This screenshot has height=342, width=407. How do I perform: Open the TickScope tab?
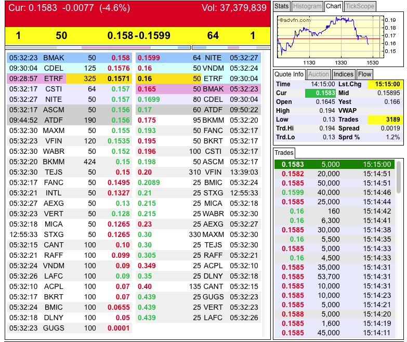pyautogui.click(x=359, y=6)
